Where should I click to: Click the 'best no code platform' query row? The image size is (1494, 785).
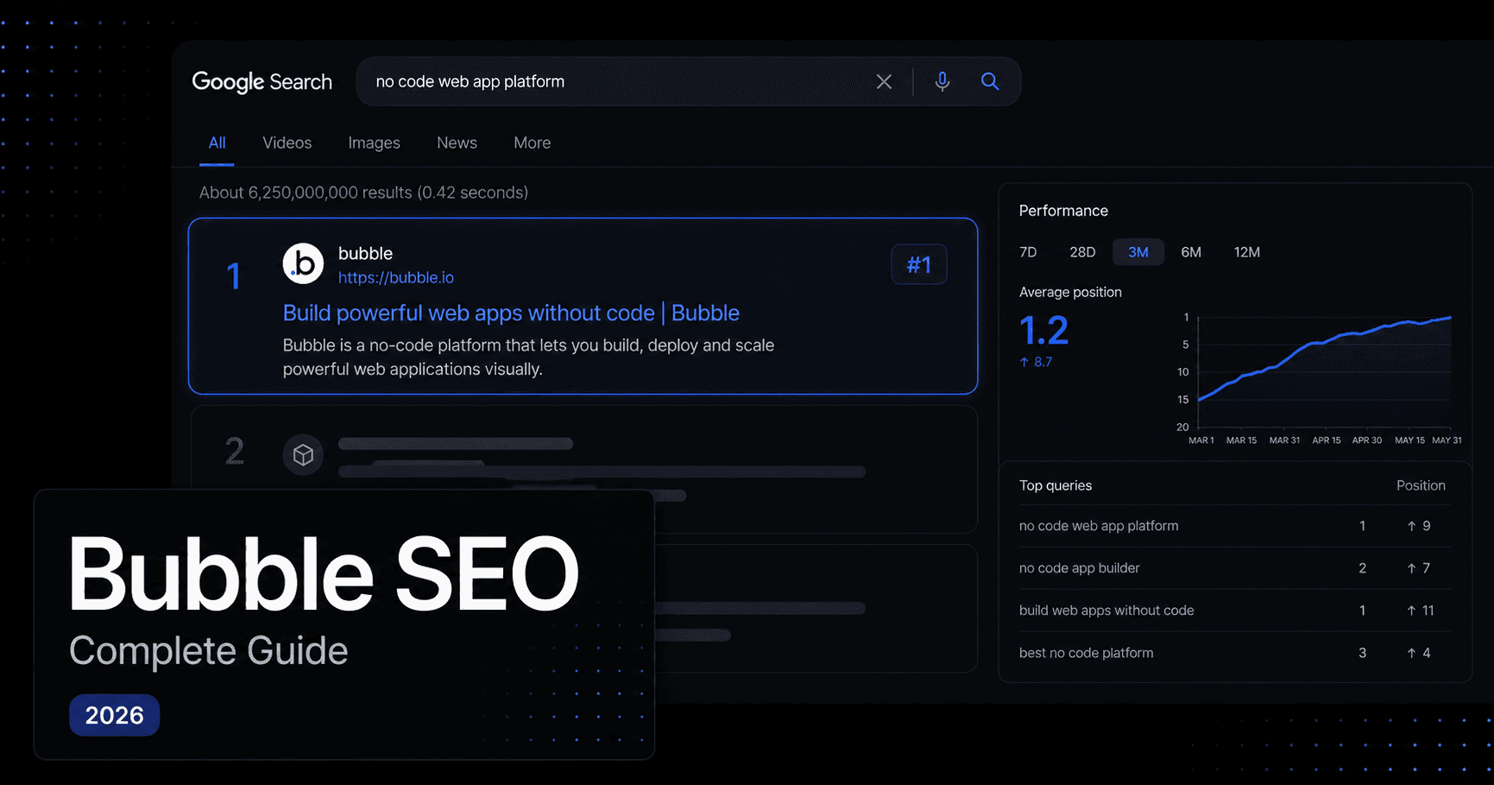pos(1234,653)
